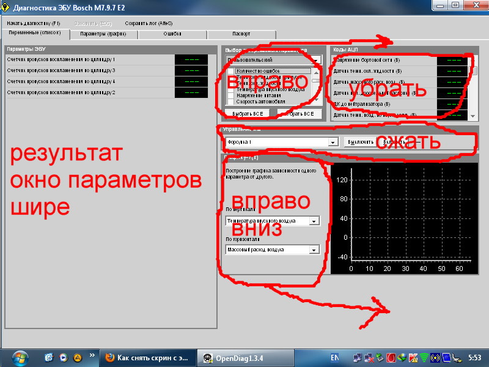The image size is (489, 367).
Task: Click the OpenDiag key icon in title bar
Action: tap(4, 7)
